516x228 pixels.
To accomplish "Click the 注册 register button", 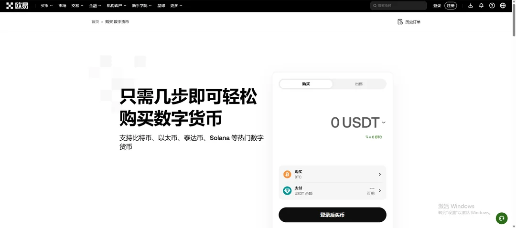I will click(451, 6).
